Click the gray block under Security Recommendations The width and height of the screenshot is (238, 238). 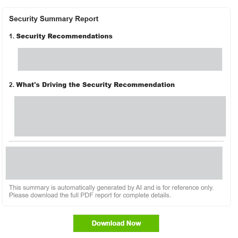[x=120, y=59]
